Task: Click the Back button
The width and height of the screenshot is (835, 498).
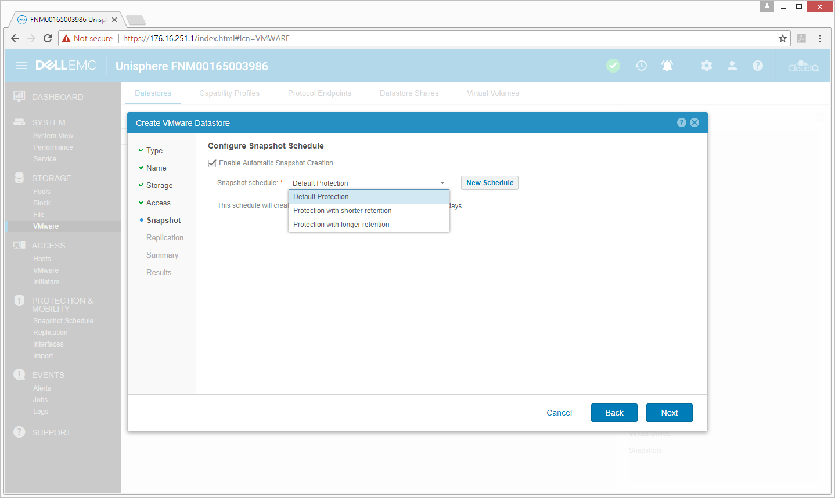Action: pyautogui.click(x=614, y=413)
